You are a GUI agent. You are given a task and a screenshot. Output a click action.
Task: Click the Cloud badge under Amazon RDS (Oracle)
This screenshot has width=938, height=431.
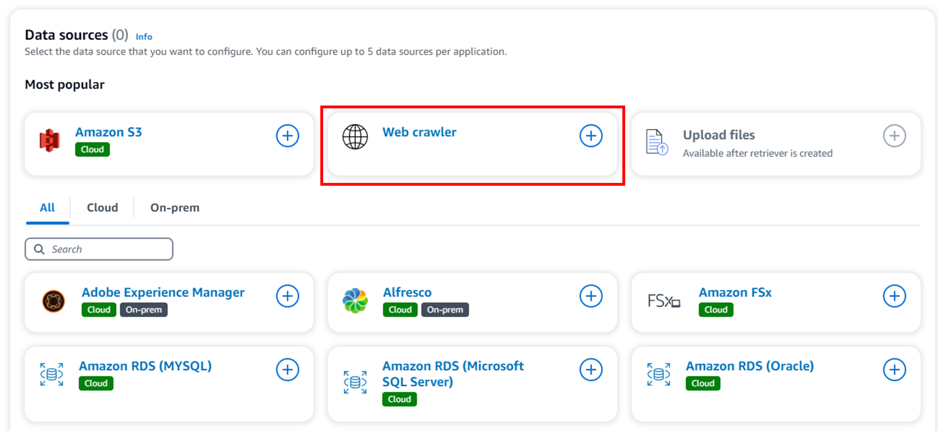pos(703,384)
